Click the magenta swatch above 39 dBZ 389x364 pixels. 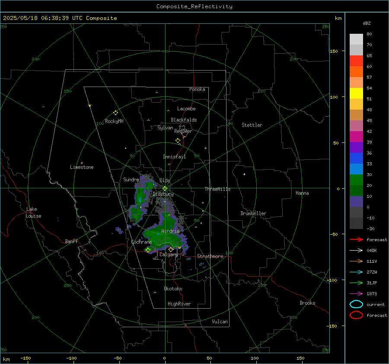356,136
